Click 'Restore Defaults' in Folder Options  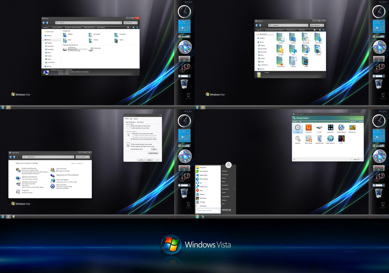point(153,153)
